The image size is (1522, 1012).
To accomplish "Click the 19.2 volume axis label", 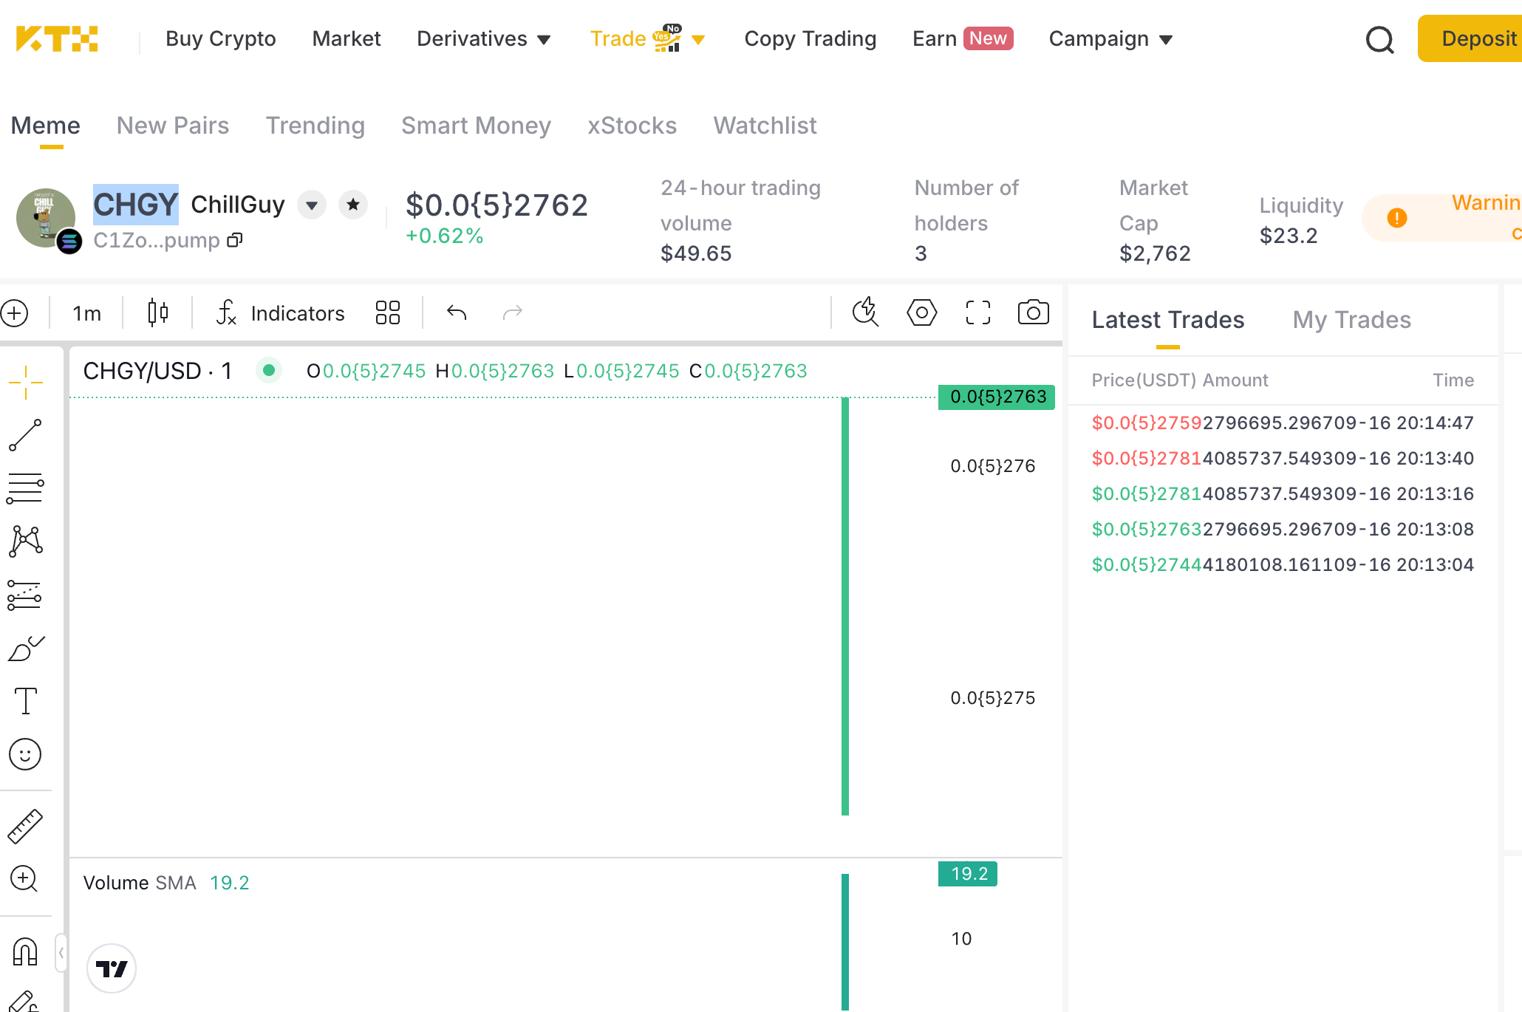I will [968, 874].
